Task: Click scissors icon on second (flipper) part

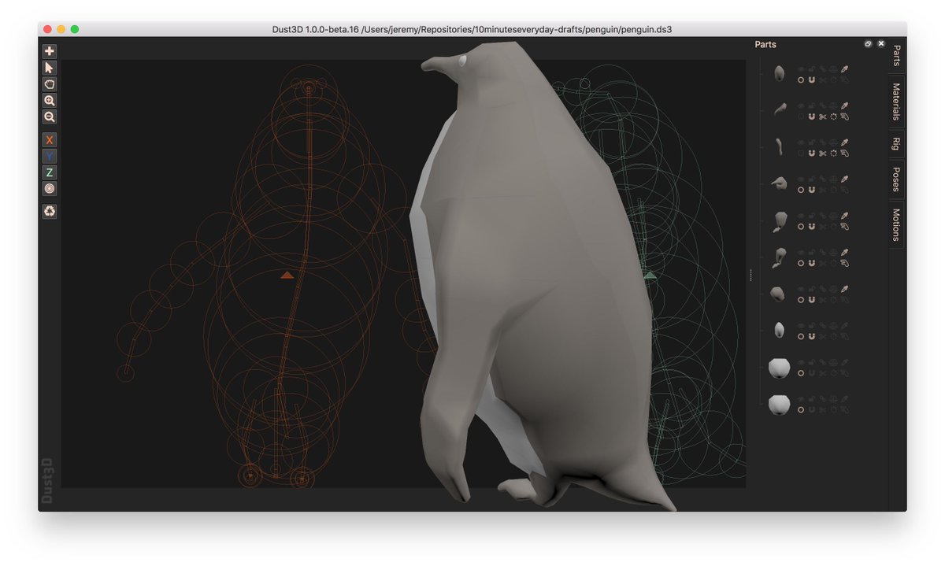Action: [x=822, y=117]
